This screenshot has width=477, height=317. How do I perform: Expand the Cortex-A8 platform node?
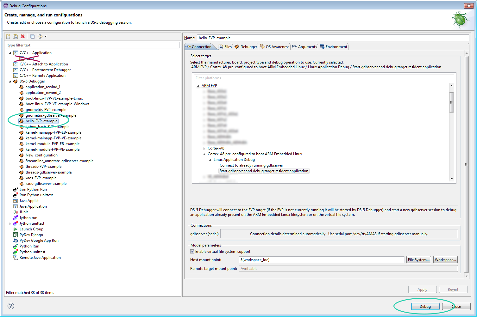204,148
